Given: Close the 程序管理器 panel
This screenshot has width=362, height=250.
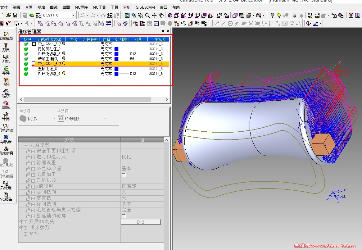Looking at the screenshot, I should click(x=168, y=31).
